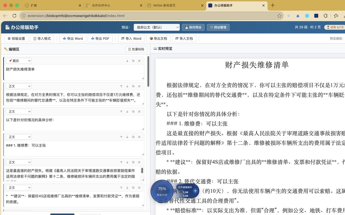This screenshot has height=215, width=345.
Task: Move the 这是最直接的财产损失 block up
Action: coord(121,162)
